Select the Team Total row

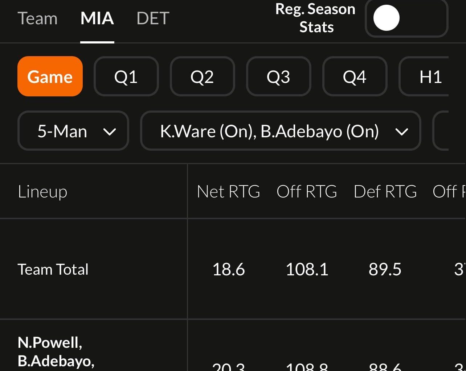(53, 269)
